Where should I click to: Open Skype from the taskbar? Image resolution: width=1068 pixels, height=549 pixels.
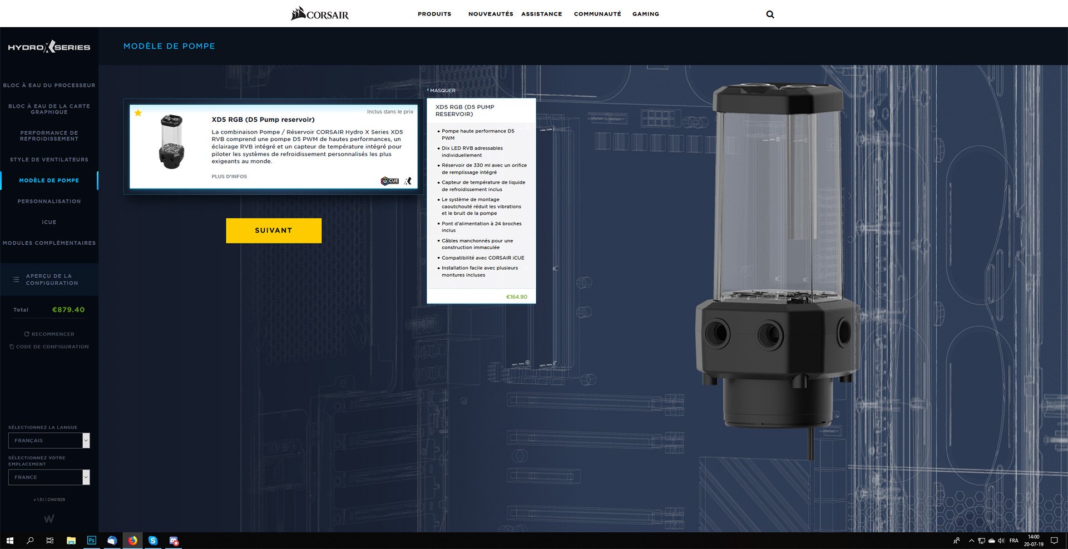(x=153, y=541)
